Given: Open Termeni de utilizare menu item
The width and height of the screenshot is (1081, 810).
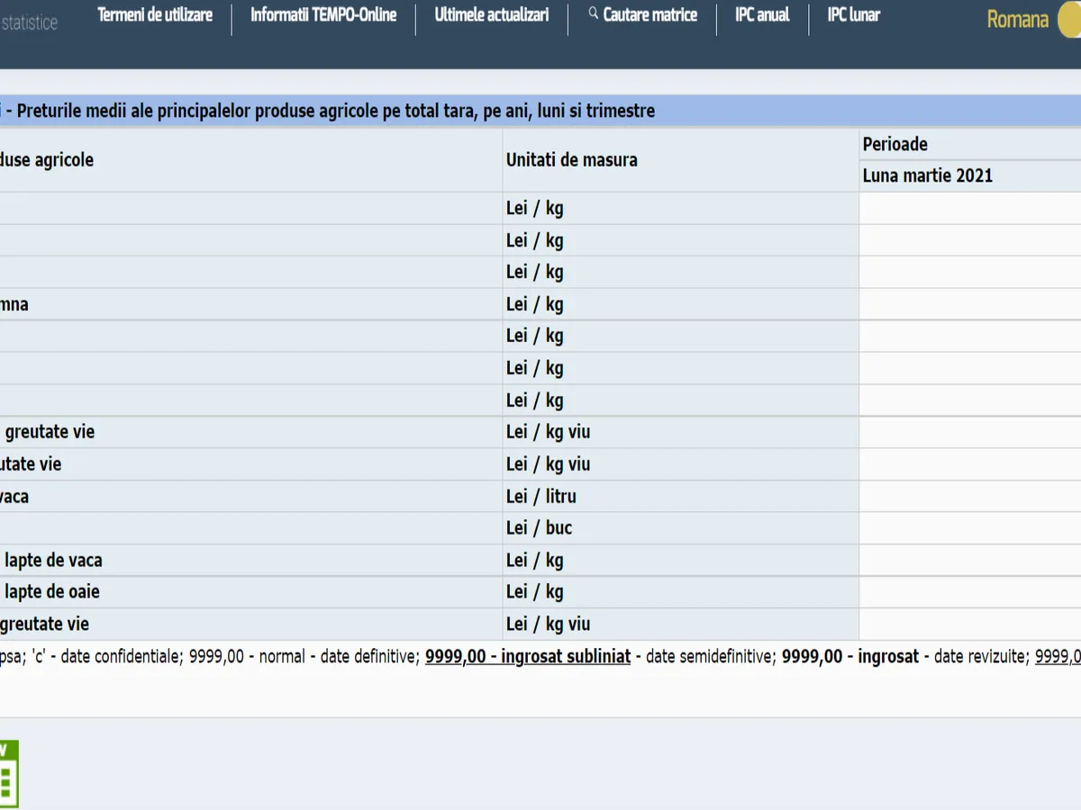Looking at the screenshot, I should [x=155, y=15].
